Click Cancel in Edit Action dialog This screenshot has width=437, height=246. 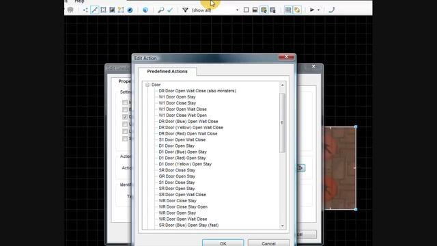[x=268, y=243]
